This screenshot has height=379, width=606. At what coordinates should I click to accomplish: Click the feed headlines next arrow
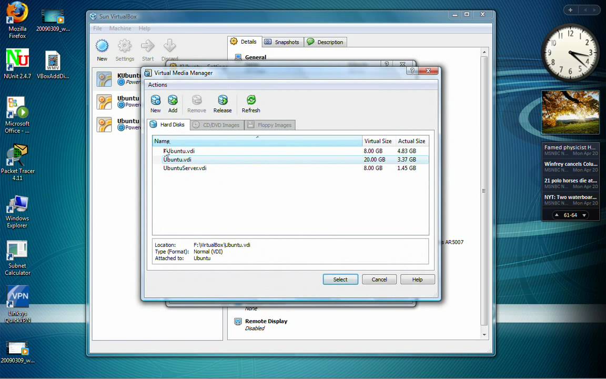tap(584, 215)
